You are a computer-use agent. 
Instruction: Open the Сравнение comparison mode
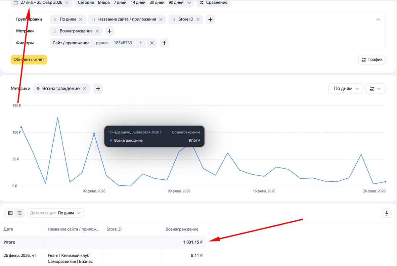213,3
